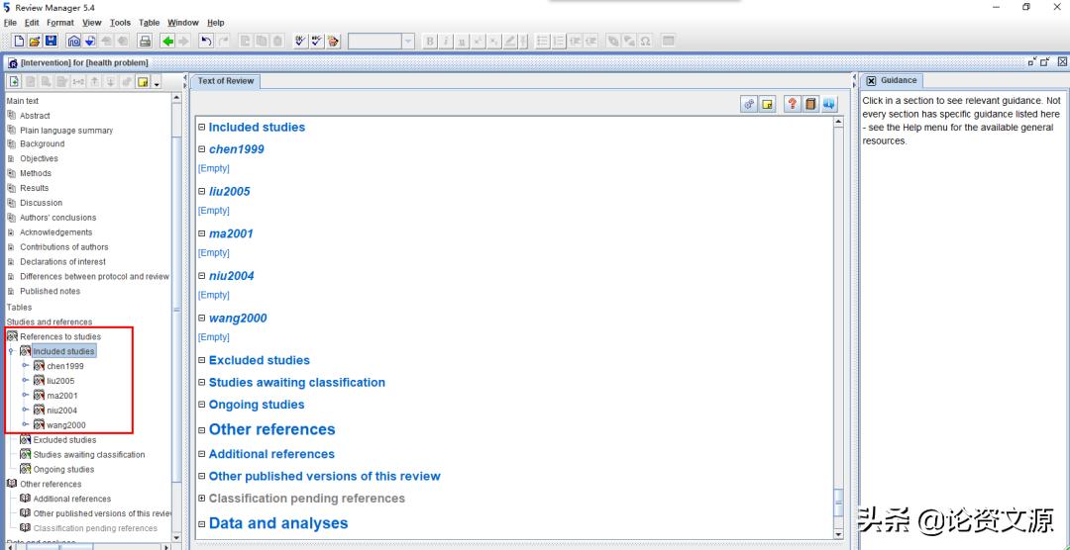The width and height of the screenshot is (1070, 550).
Task: Go back using the green left arrow
Action: pos(167,41)
